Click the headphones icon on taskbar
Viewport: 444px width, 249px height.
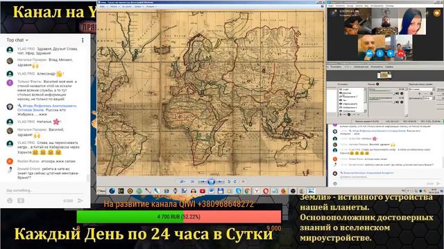194,191
